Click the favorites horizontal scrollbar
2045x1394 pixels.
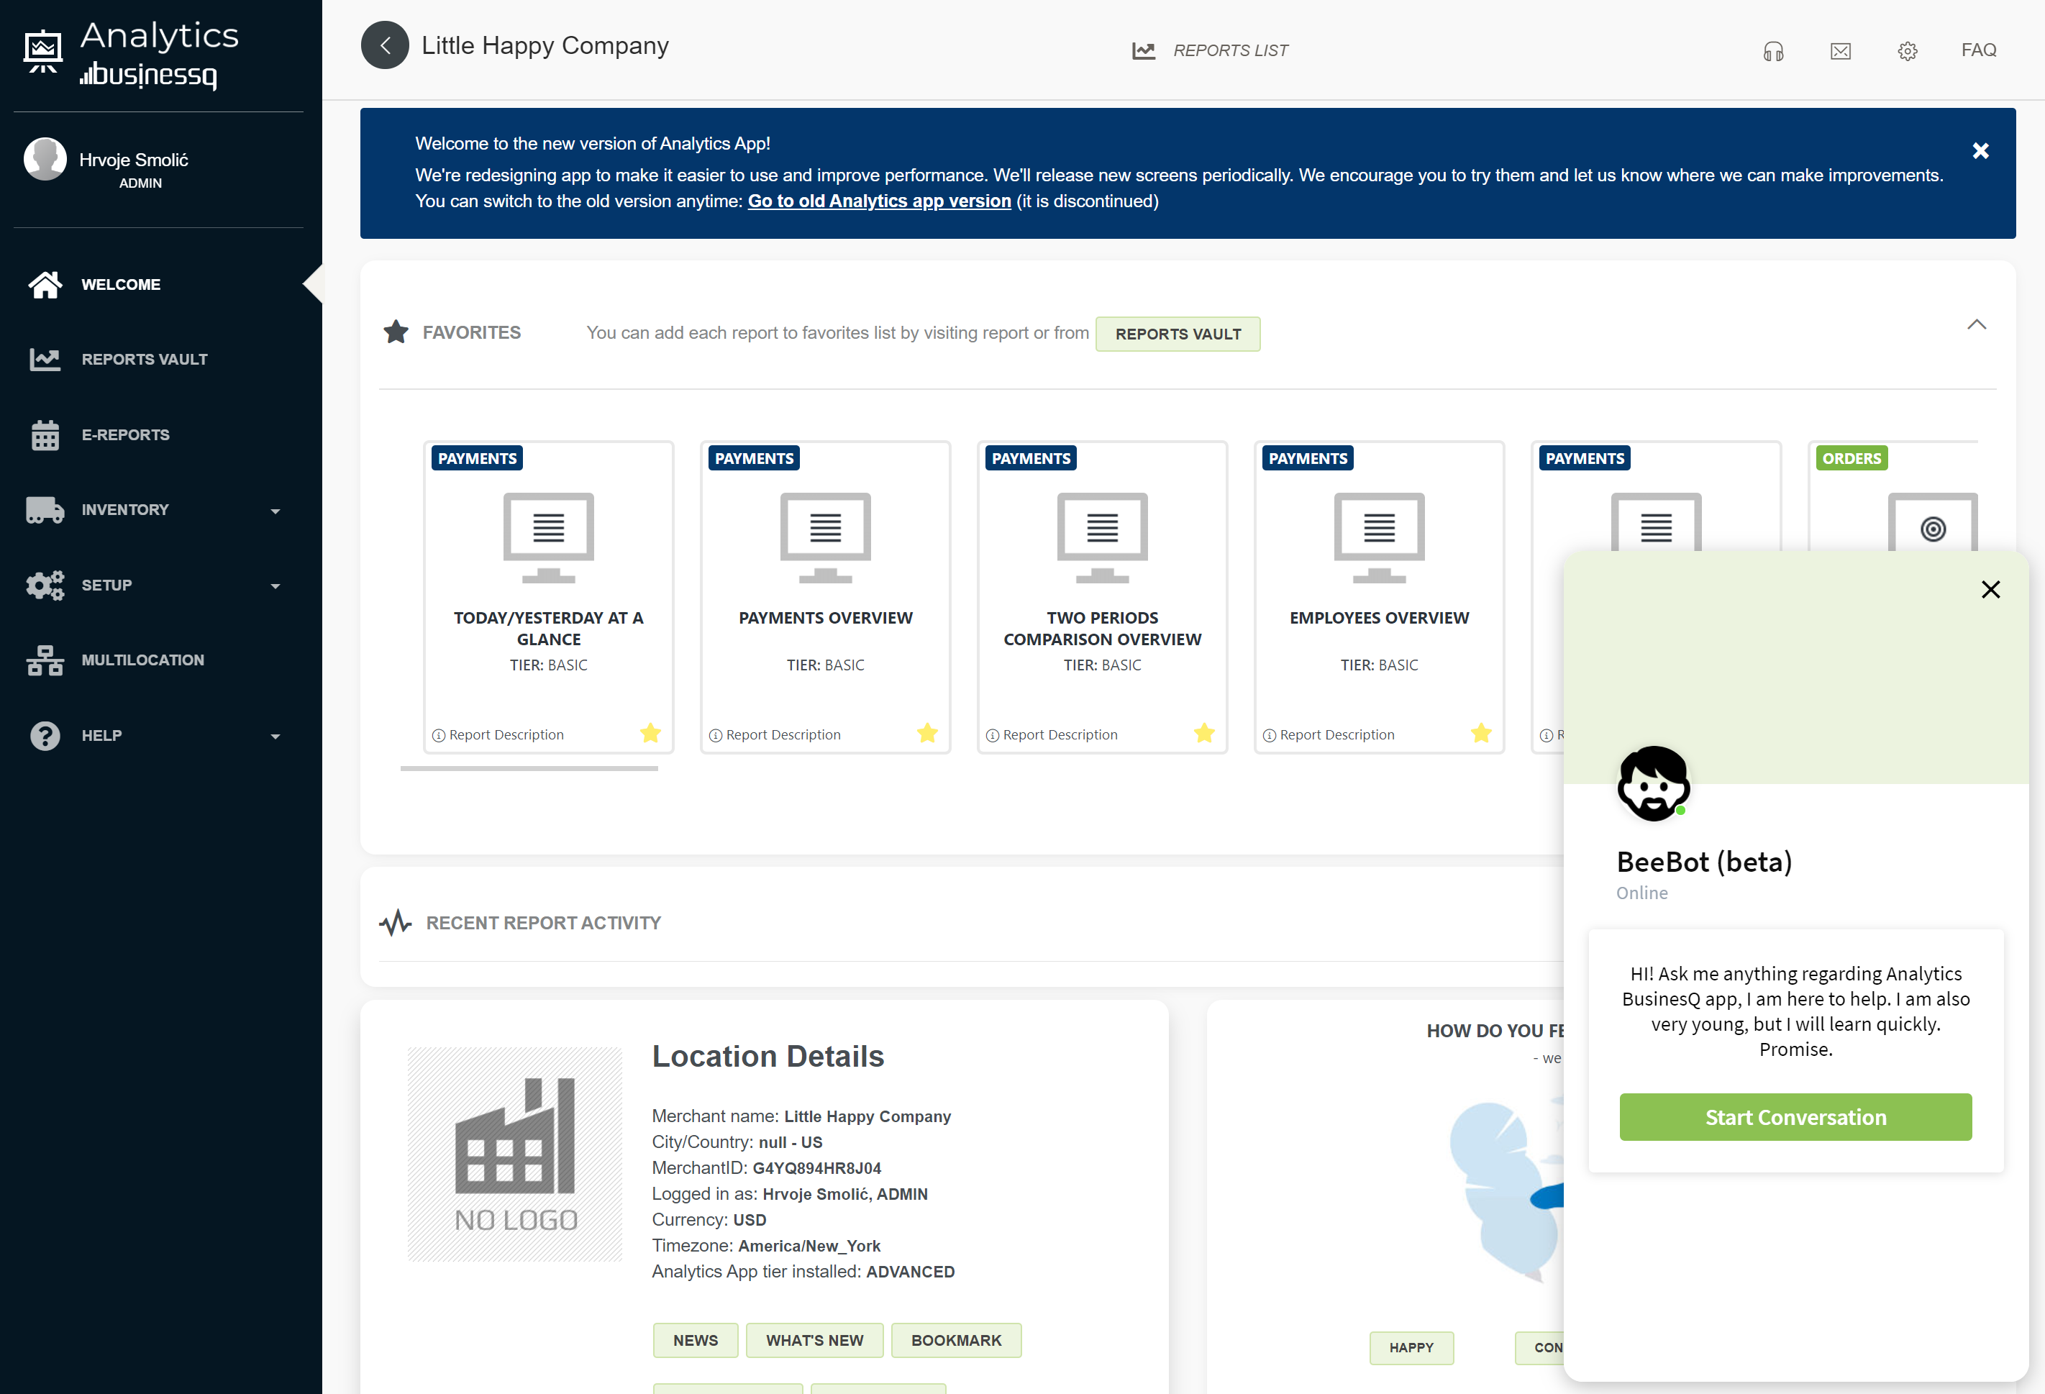[x=529, y=768]
